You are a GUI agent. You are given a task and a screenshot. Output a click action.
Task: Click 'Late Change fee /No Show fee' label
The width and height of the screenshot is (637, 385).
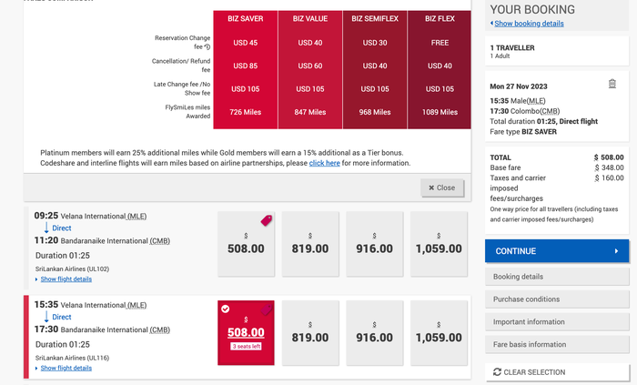pos(182,88)
